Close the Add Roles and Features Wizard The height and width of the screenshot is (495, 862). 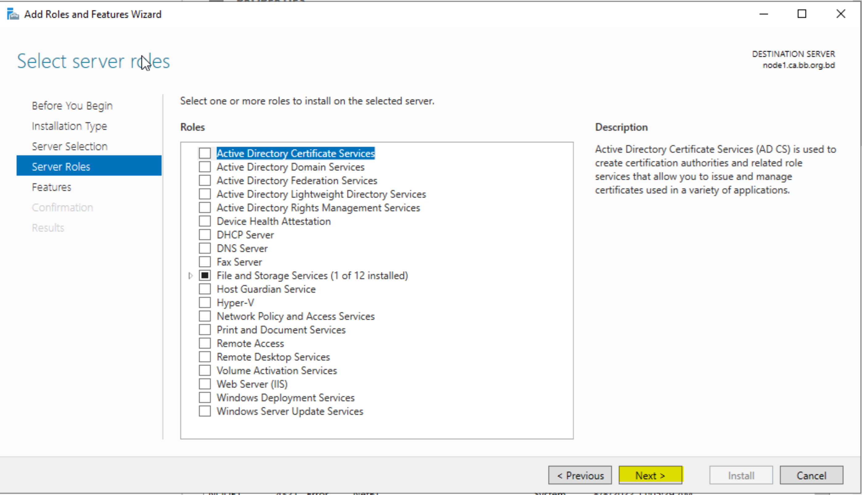pos(841,14)
